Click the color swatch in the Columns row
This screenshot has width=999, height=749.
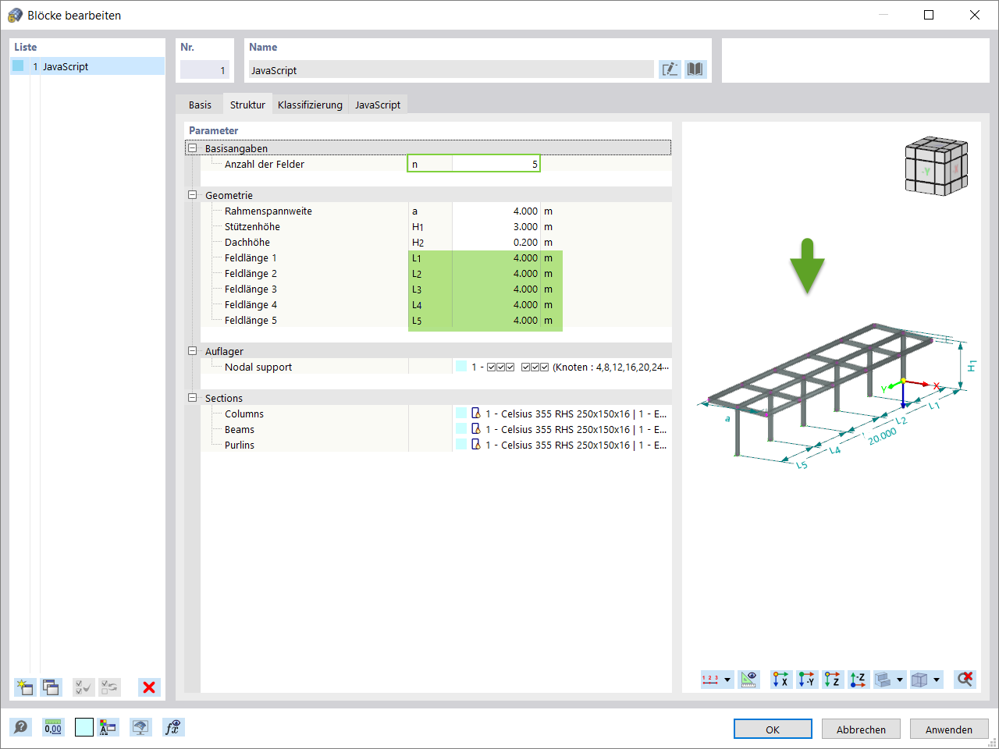(x=461, y=414)
